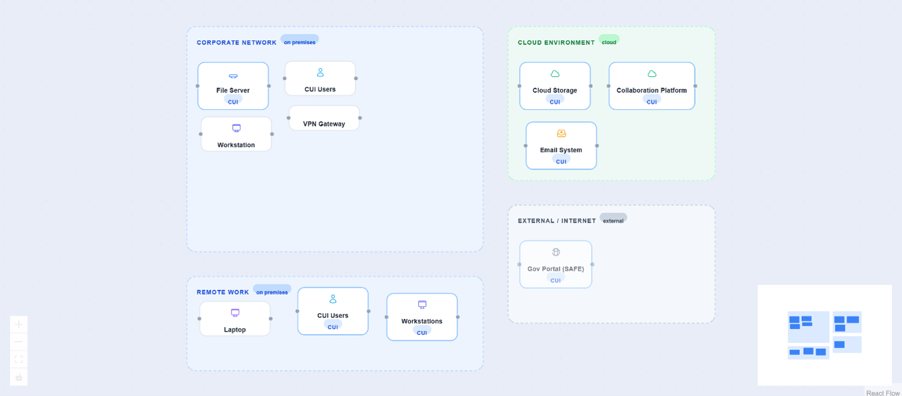Click the Cloud Environment group title
This screenshot has width=902, height=396.
pyautogui.click(x=556, y=43)
